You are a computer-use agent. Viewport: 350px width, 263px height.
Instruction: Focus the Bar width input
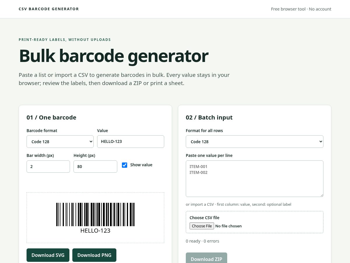pyautogui.click(x=48, y=167)
